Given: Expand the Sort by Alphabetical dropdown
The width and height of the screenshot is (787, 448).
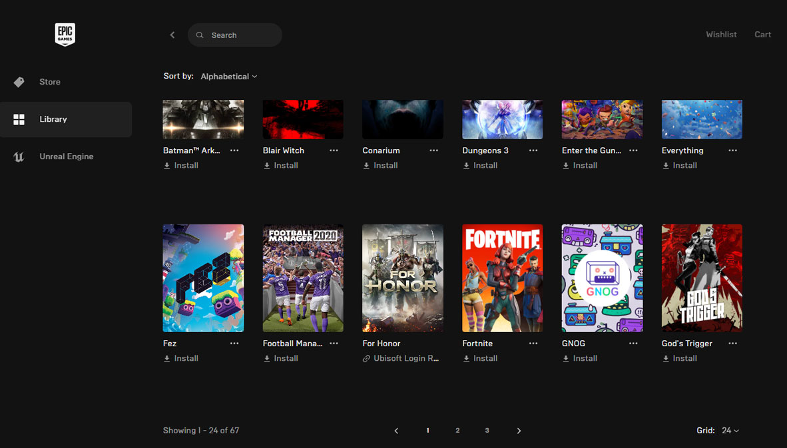Looking at the screenshot, I should (x=229, y=77).
